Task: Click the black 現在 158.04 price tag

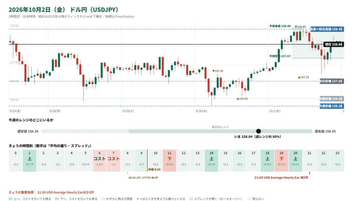Action: point(334,44)
